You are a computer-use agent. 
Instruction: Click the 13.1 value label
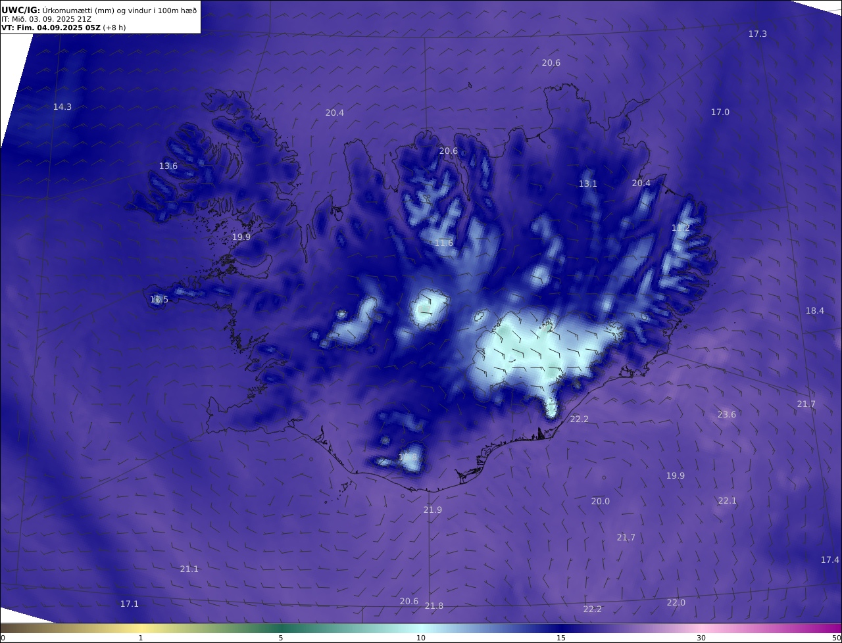588,184
